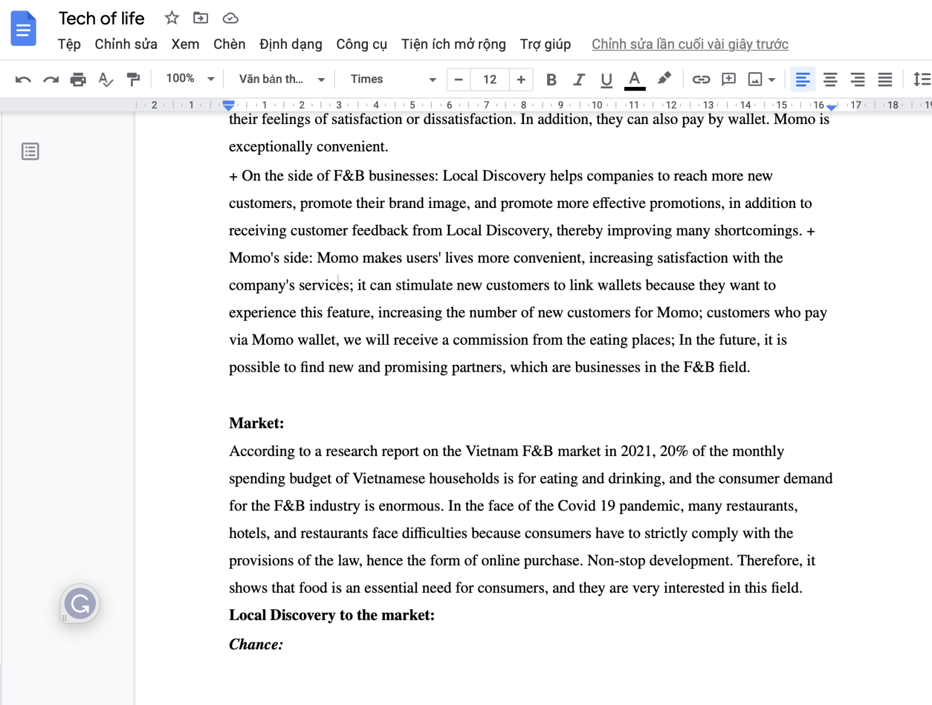Select justified text alignment
The height and width of the screenshot is (705, 932).
click(x=885, y=79)
